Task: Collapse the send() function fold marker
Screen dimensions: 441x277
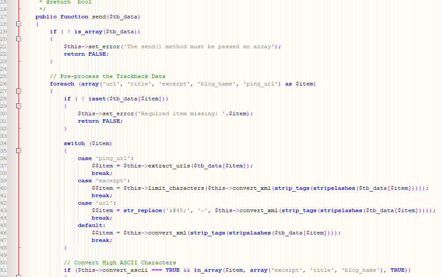Action: pyautogui.click(x=18, y=24)
